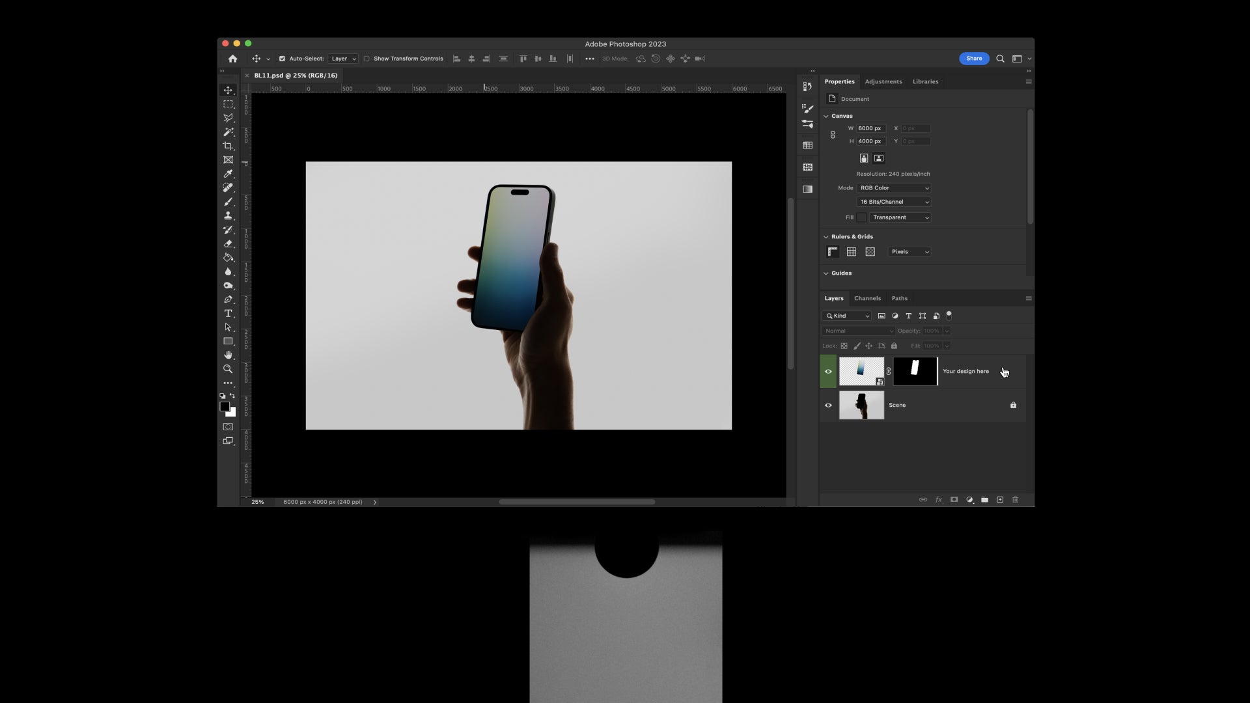Select the Crop tool
Viewport: 1250px width, 703px height.
click(228, 146)
